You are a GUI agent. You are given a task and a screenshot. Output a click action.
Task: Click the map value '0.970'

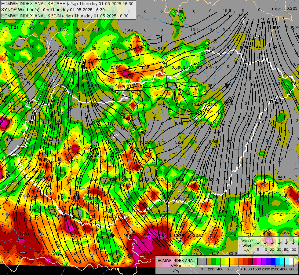click(212, 67)
